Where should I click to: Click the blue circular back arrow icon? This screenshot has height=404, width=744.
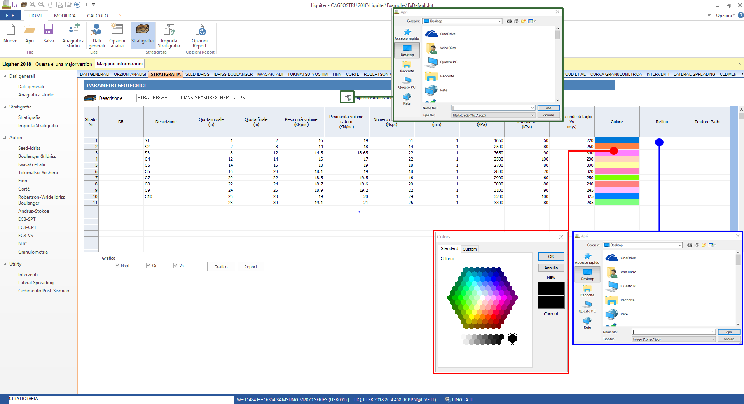[x=77, y=5]
